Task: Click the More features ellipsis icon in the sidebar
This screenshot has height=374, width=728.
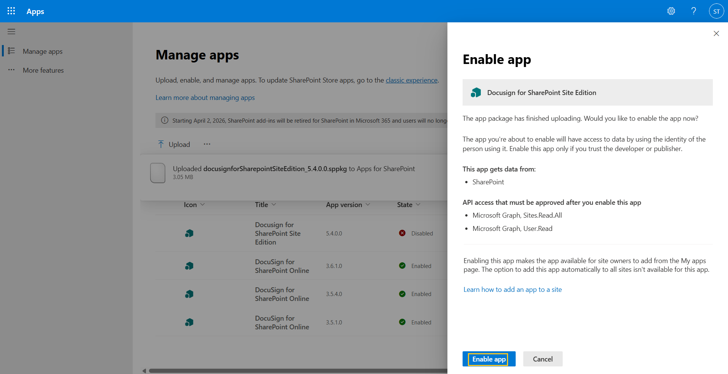Action: pyautogui.click(x=11, y=70)
